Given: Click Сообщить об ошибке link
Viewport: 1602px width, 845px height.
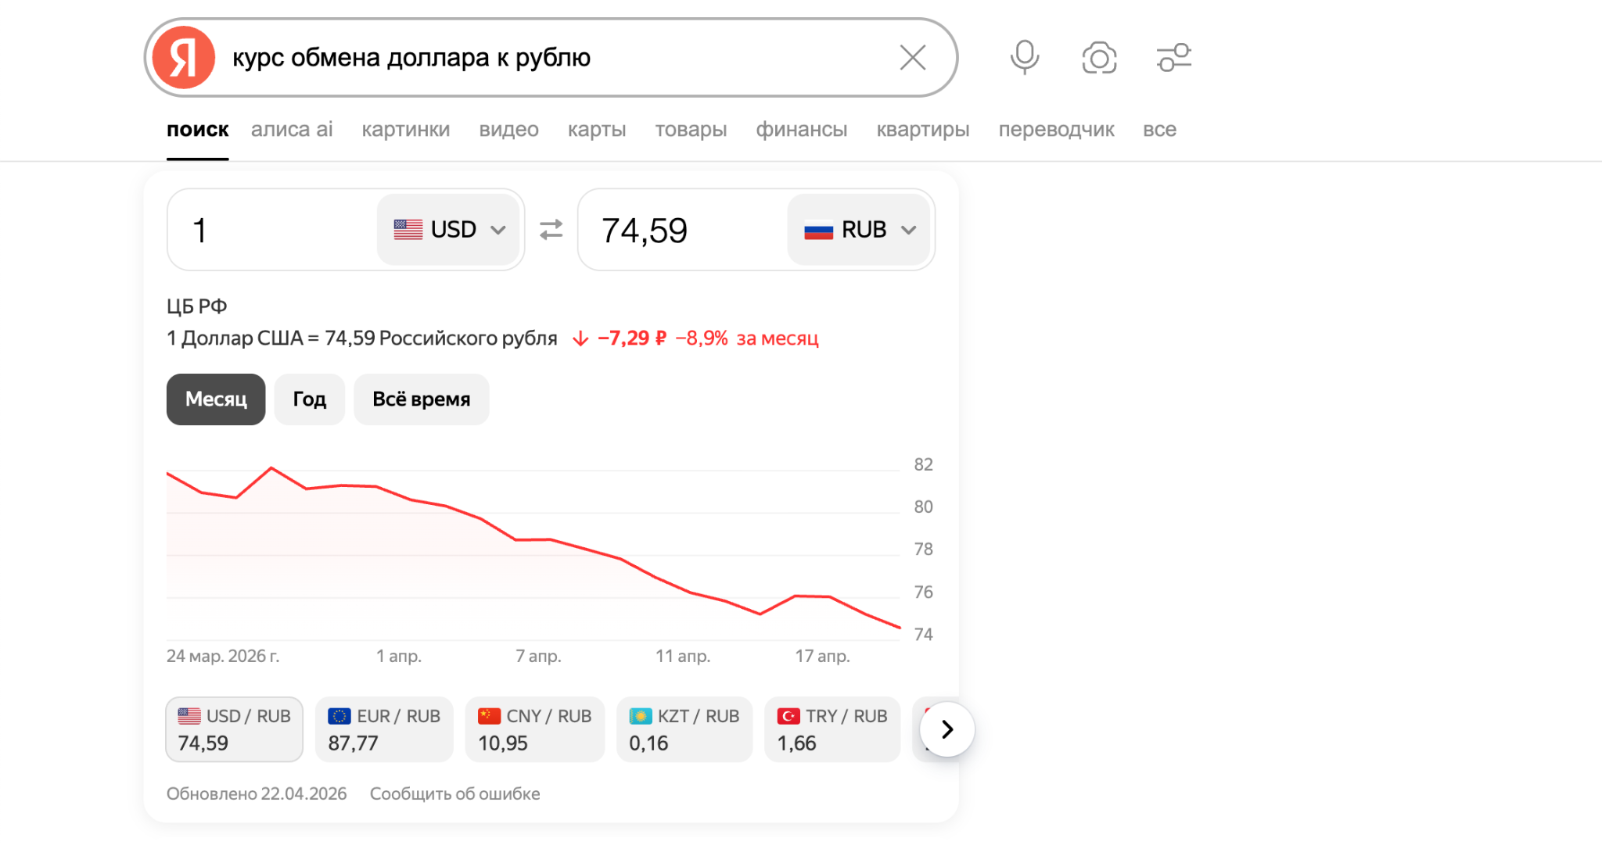Looking at the screenshot, I should click(x=454, y=794).
